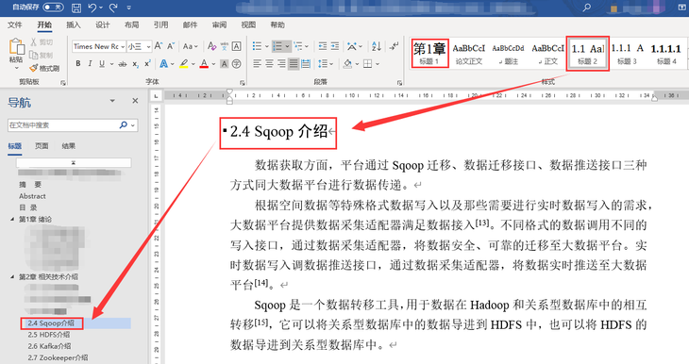Viewport: 689px width, 364px height.
Task: Go to 2.5 HDFS介绍 in navigation
Action: click(49, 335)
